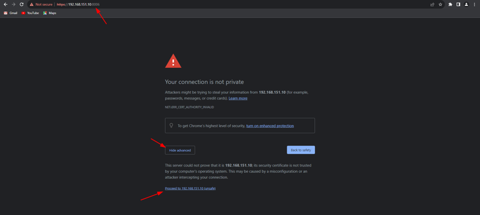Open the Chrome three-dot menu
Screen dimensions: 480x215
pyautogui.click(x=474, y=5)
